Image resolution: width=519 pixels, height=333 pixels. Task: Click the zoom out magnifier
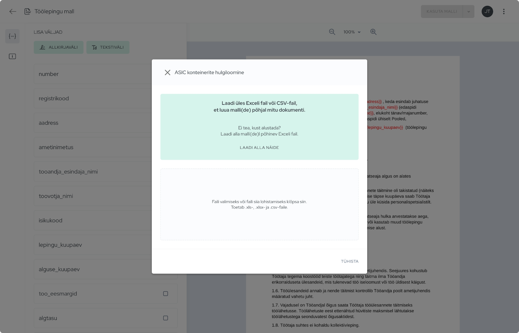(332, 32)
